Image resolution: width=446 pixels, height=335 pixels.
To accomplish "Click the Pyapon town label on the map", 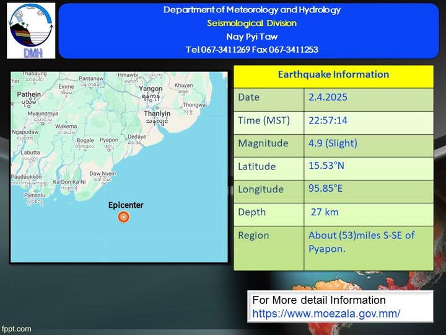I will click(x=108, y=140).
